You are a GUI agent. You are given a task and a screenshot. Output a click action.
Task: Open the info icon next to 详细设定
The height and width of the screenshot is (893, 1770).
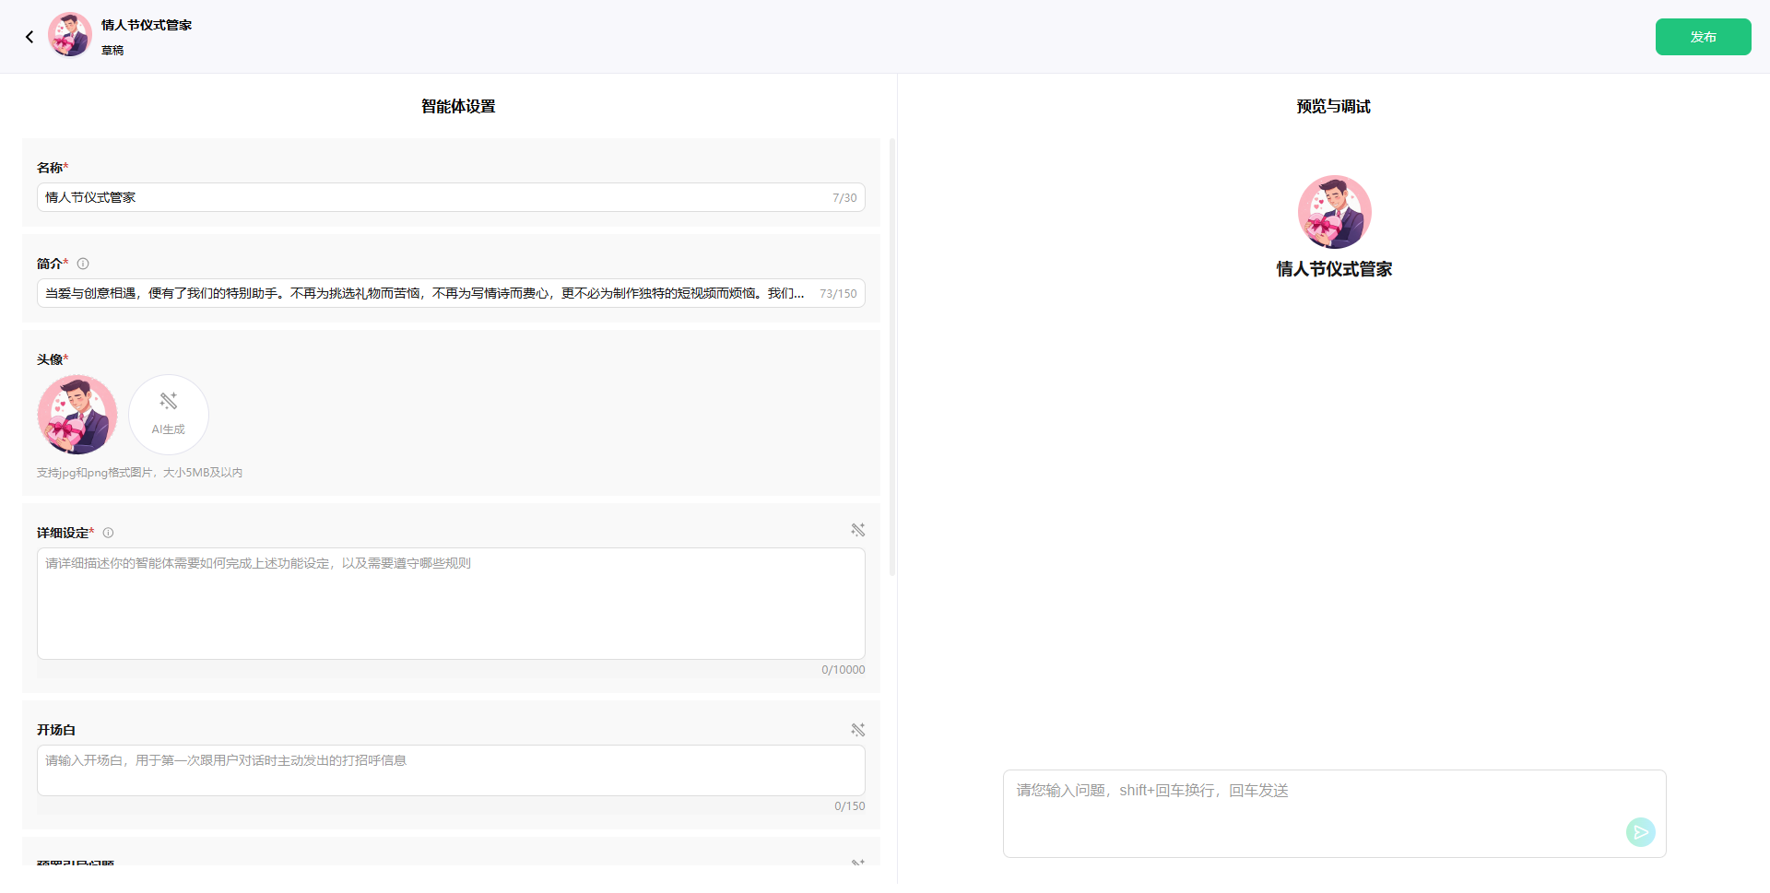click(108, 533)
